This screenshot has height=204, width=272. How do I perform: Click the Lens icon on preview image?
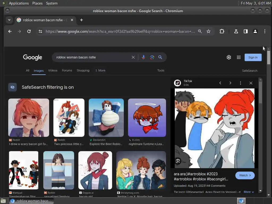pyautogui.click(x=178, y=161)
